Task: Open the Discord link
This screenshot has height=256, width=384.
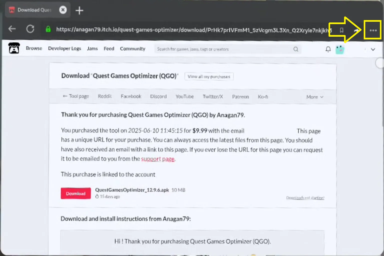Action: (158, 96)
